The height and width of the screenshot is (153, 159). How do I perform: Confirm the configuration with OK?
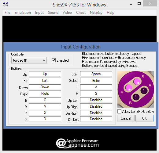coord(145,118)
